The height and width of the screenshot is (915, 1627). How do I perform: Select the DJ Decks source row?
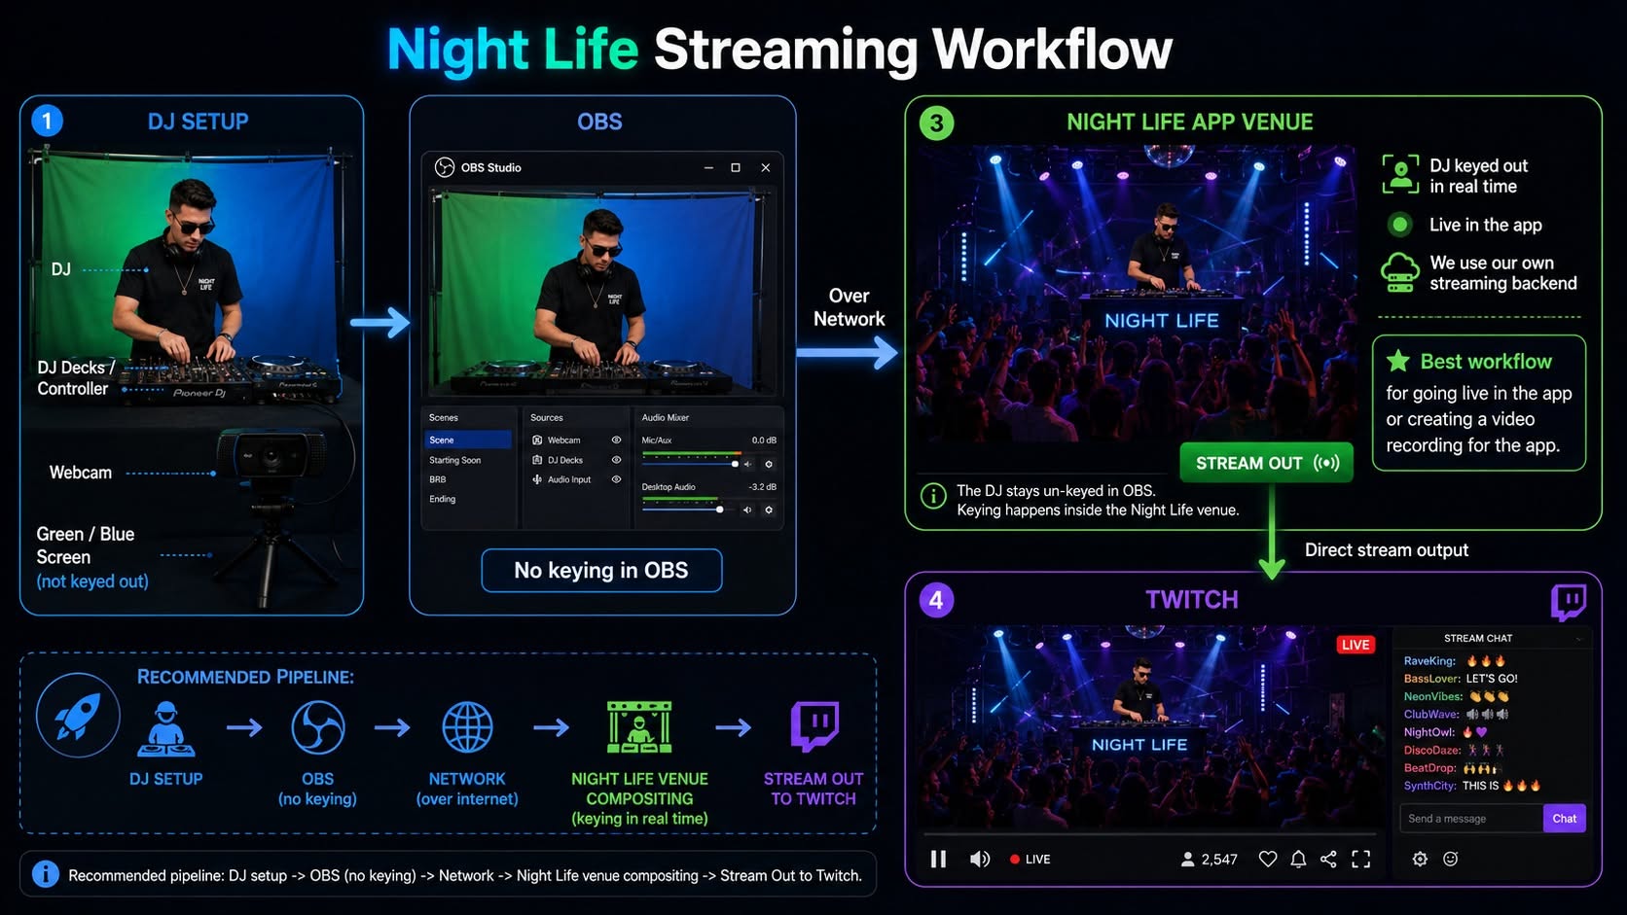click(576, 460)
